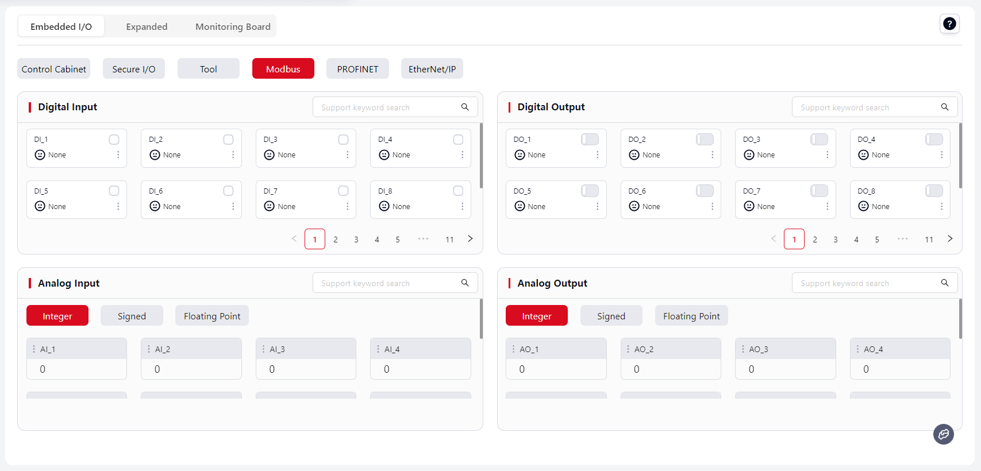Go to next page in Digital Input
This screenshot has height=471, width=981.
(x=470, y=239)
